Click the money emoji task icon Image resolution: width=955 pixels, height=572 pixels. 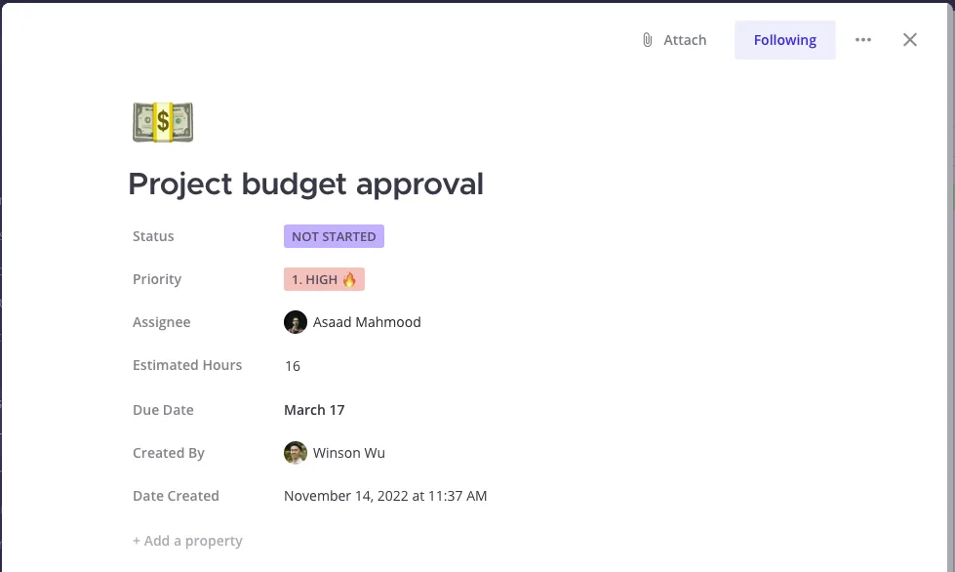click(163, 122)
